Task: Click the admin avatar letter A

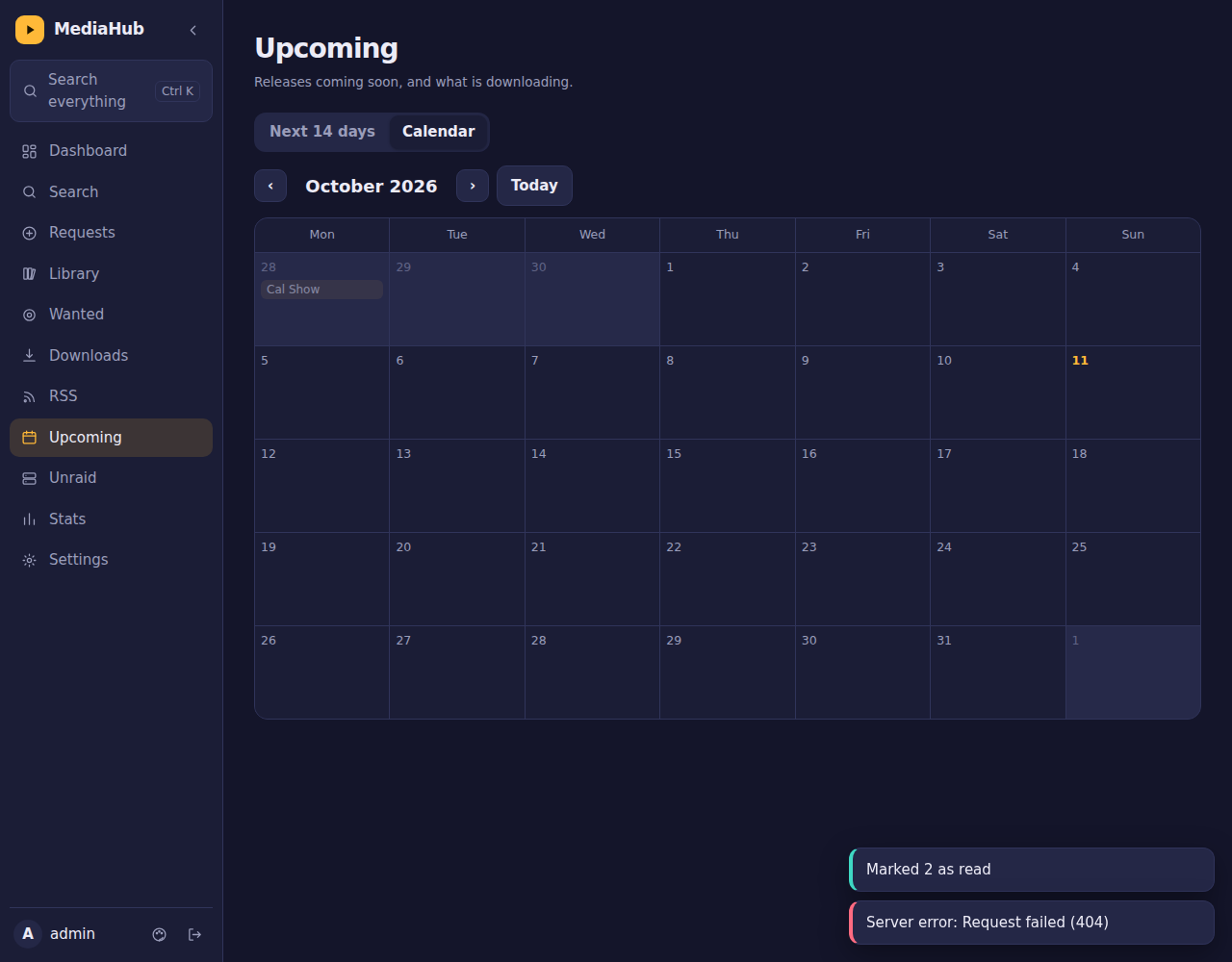Action: click(28, 934)
